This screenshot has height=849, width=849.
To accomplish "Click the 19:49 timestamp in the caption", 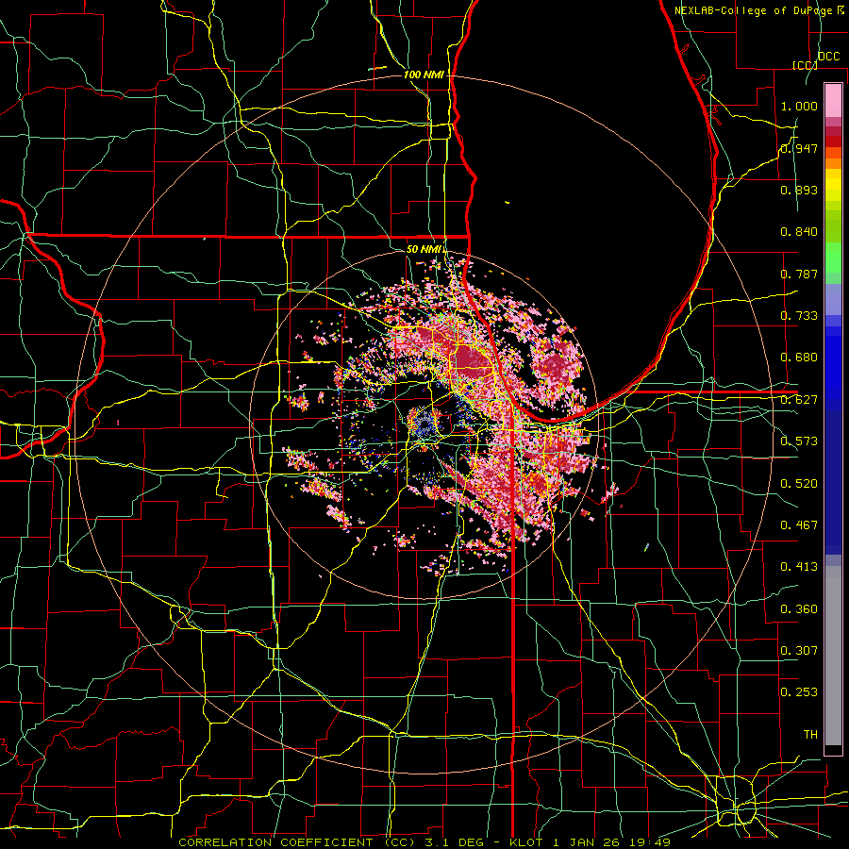I will (650, 842).
